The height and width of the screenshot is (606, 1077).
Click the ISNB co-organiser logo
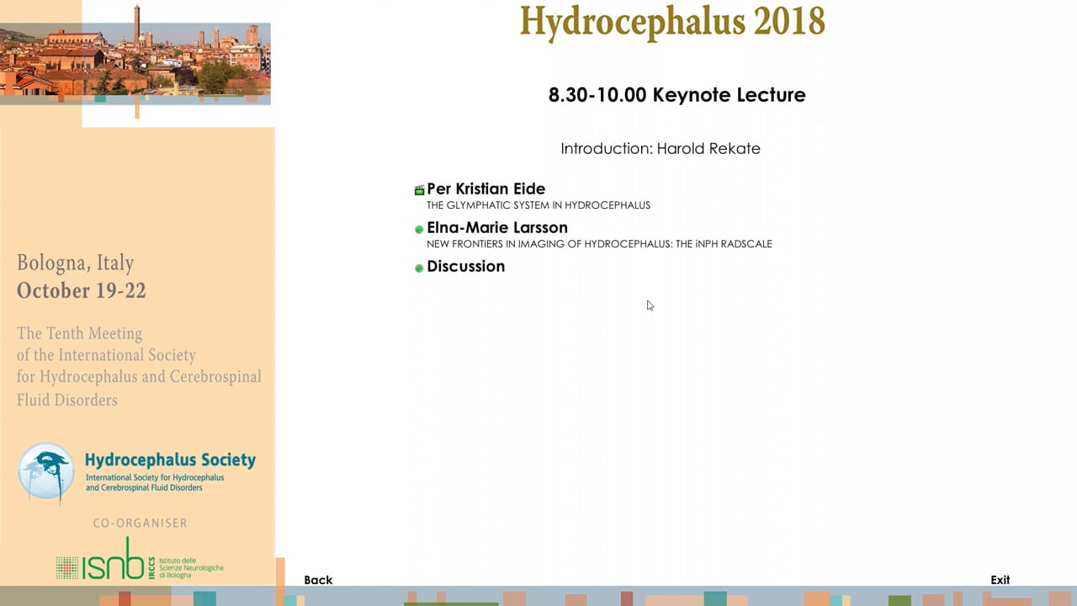point(140,559)
